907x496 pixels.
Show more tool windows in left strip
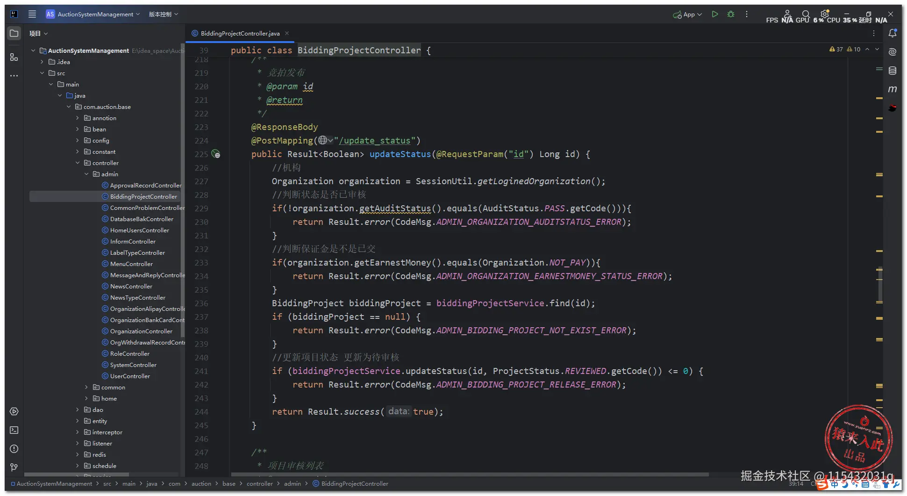click(x=14, y=75)
